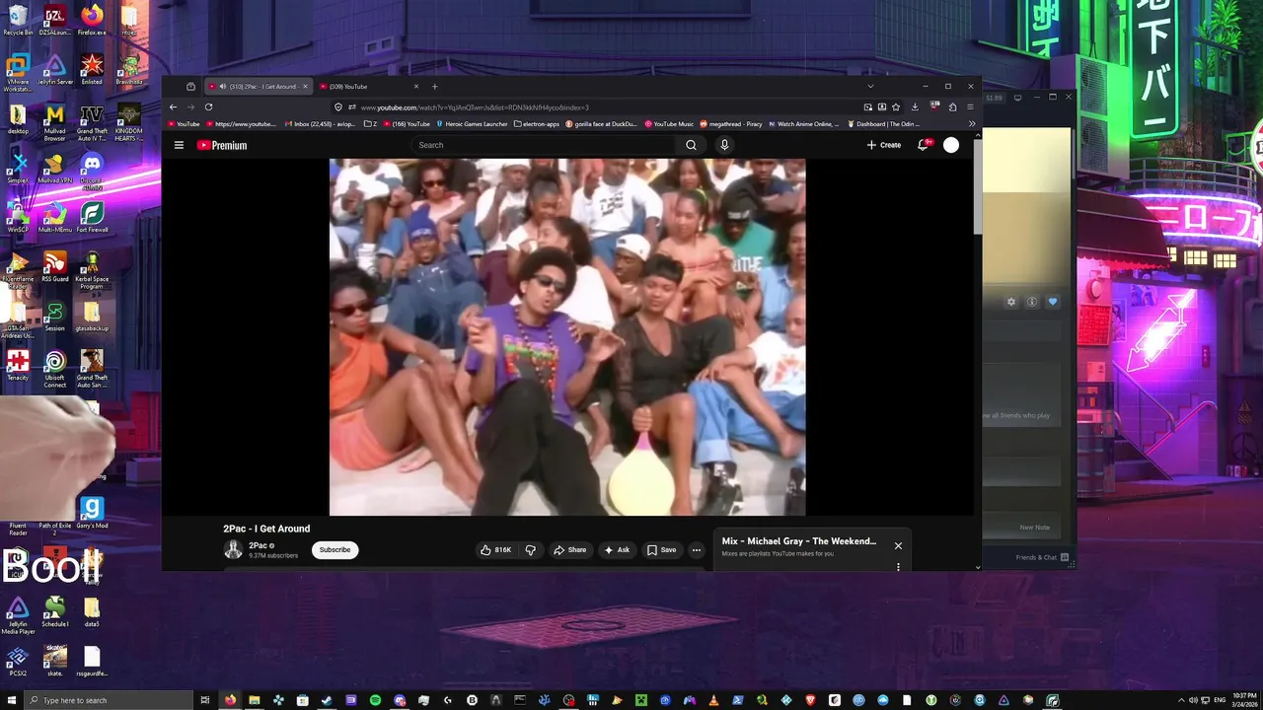Image resolution: width=1263 pixels, height=710 pixels.
Task: Click the gear icon in background window
Action: tap(1010, 302)
